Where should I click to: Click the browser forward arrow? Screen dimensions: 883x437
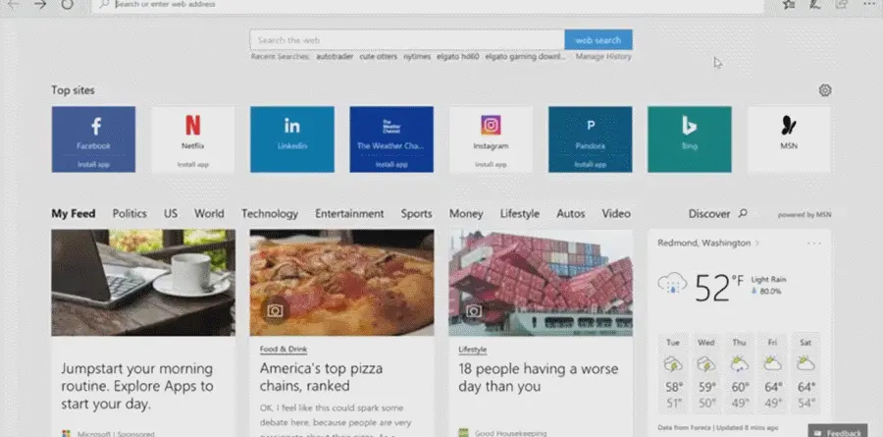tap(40, 5)
